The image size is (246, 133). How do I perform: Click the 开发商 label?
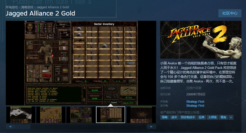click(x=164, y=101)
